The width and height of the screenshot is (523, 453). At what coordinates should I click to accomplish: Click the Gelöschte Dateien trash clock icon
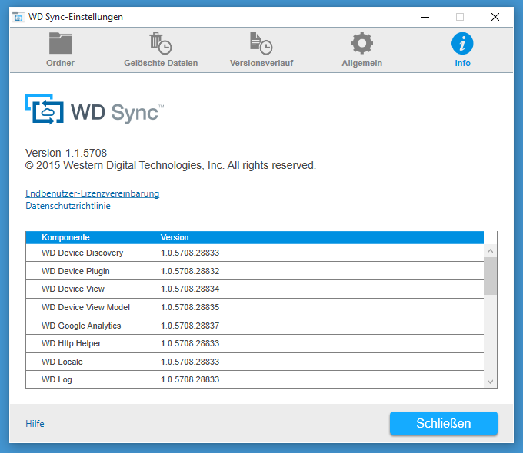(x=161, y=43)
